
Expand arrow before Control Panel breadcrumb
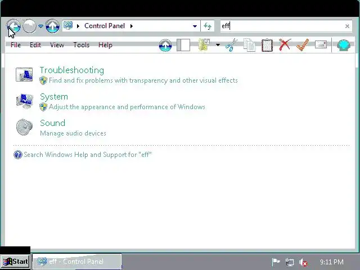tap(78, 26)
